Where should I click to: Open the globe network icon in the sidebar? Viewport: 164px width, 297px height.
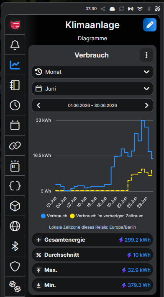coord(15,226)
